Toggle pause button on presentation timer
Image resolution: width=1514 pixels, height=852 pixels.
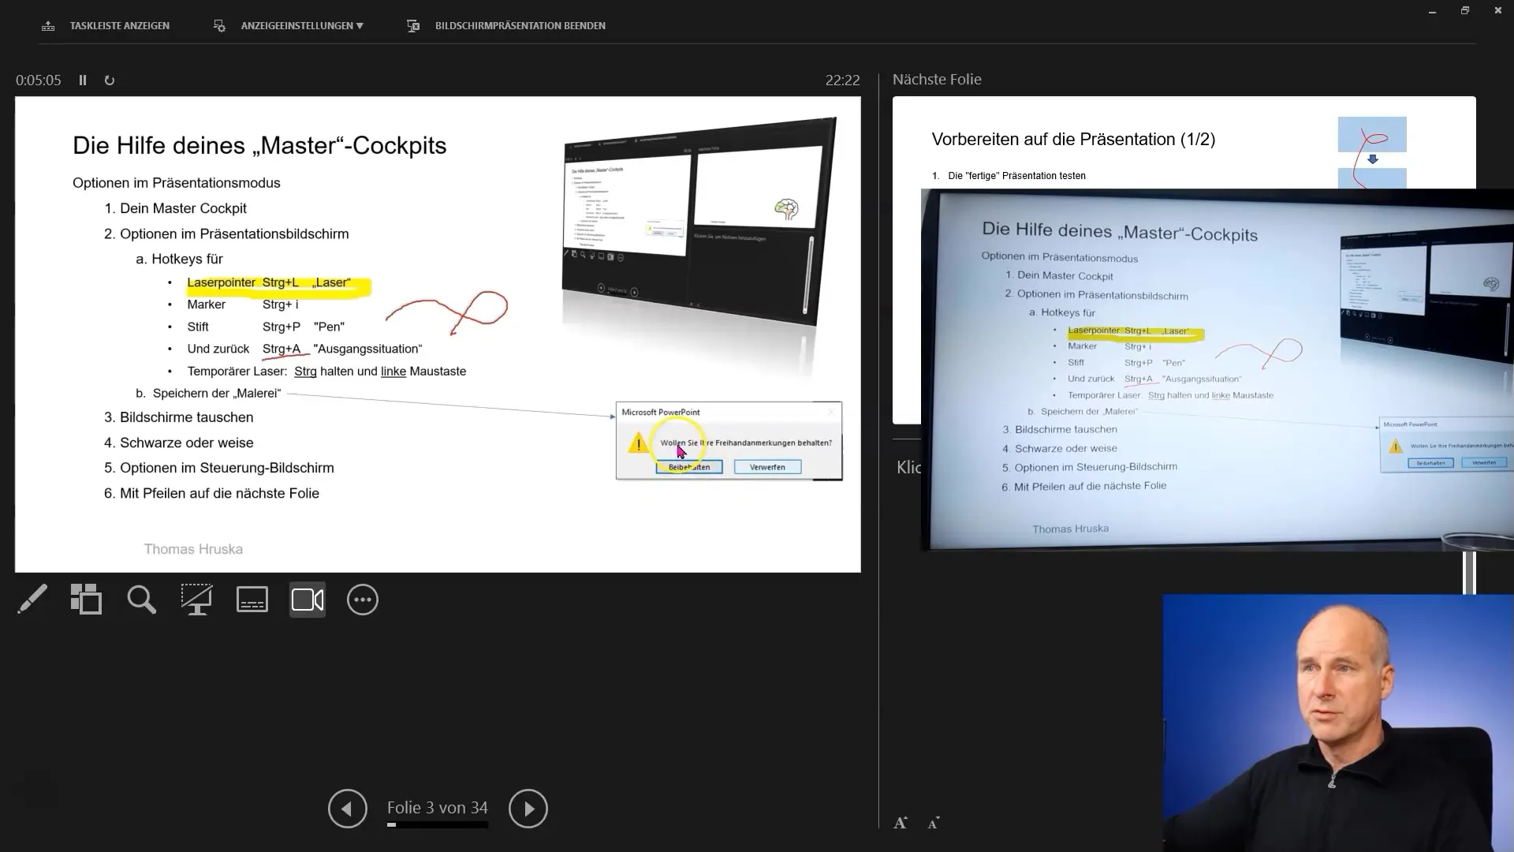[x=82, y=80]
